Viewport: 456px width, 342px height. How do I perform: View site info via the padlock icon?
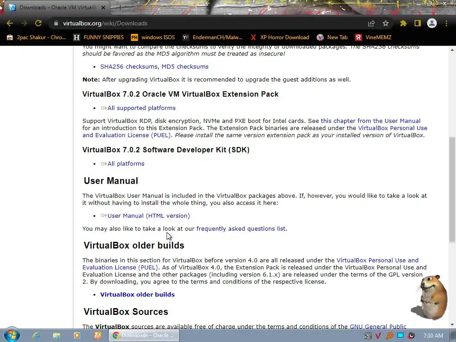tap(56, 23)
